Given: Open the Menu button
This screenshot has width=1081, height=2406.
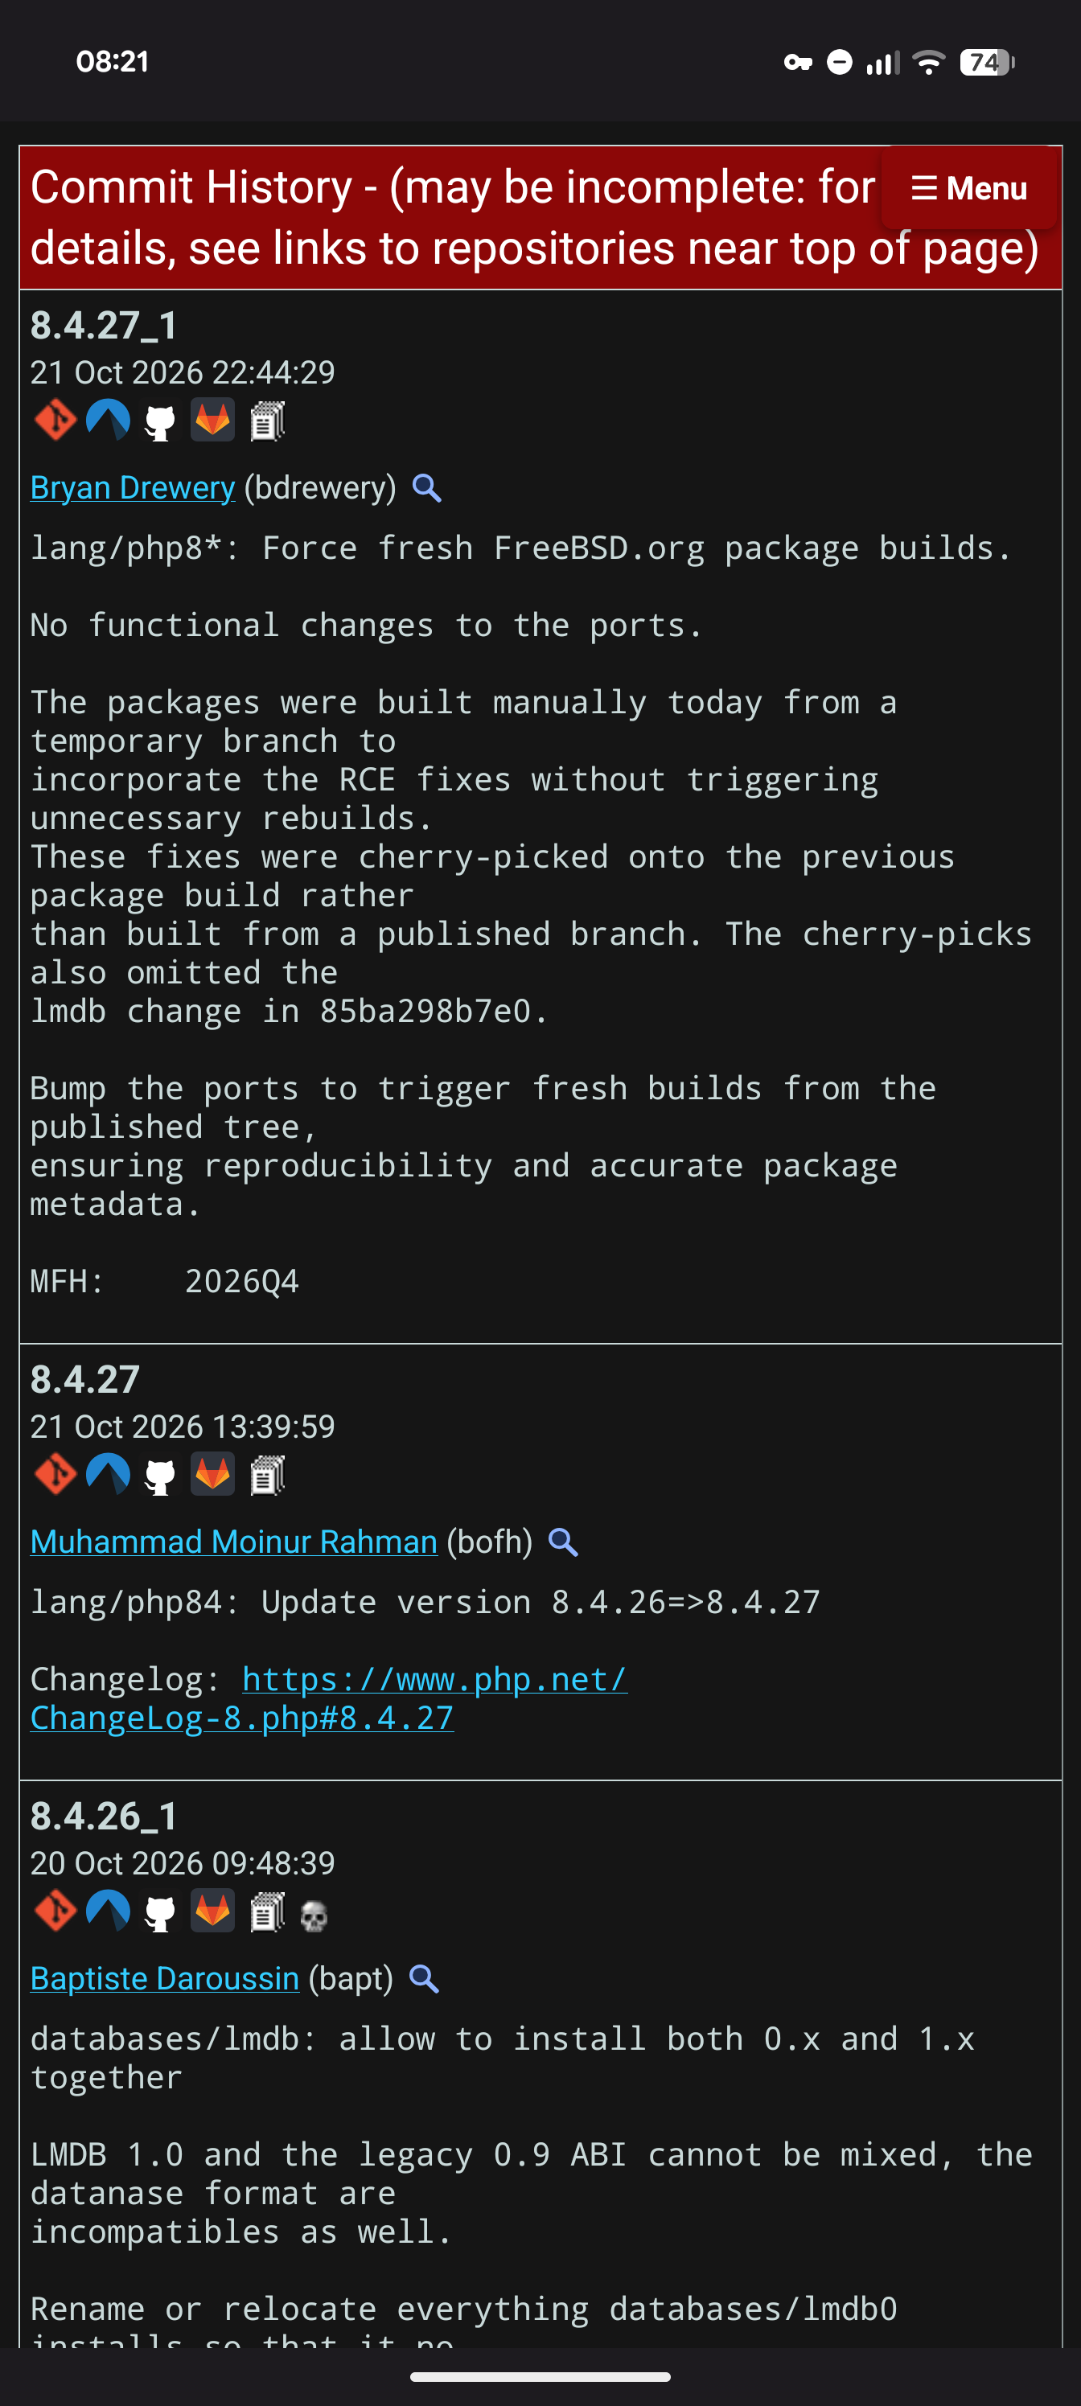Looking at the screenshot, I should (968, 187).
